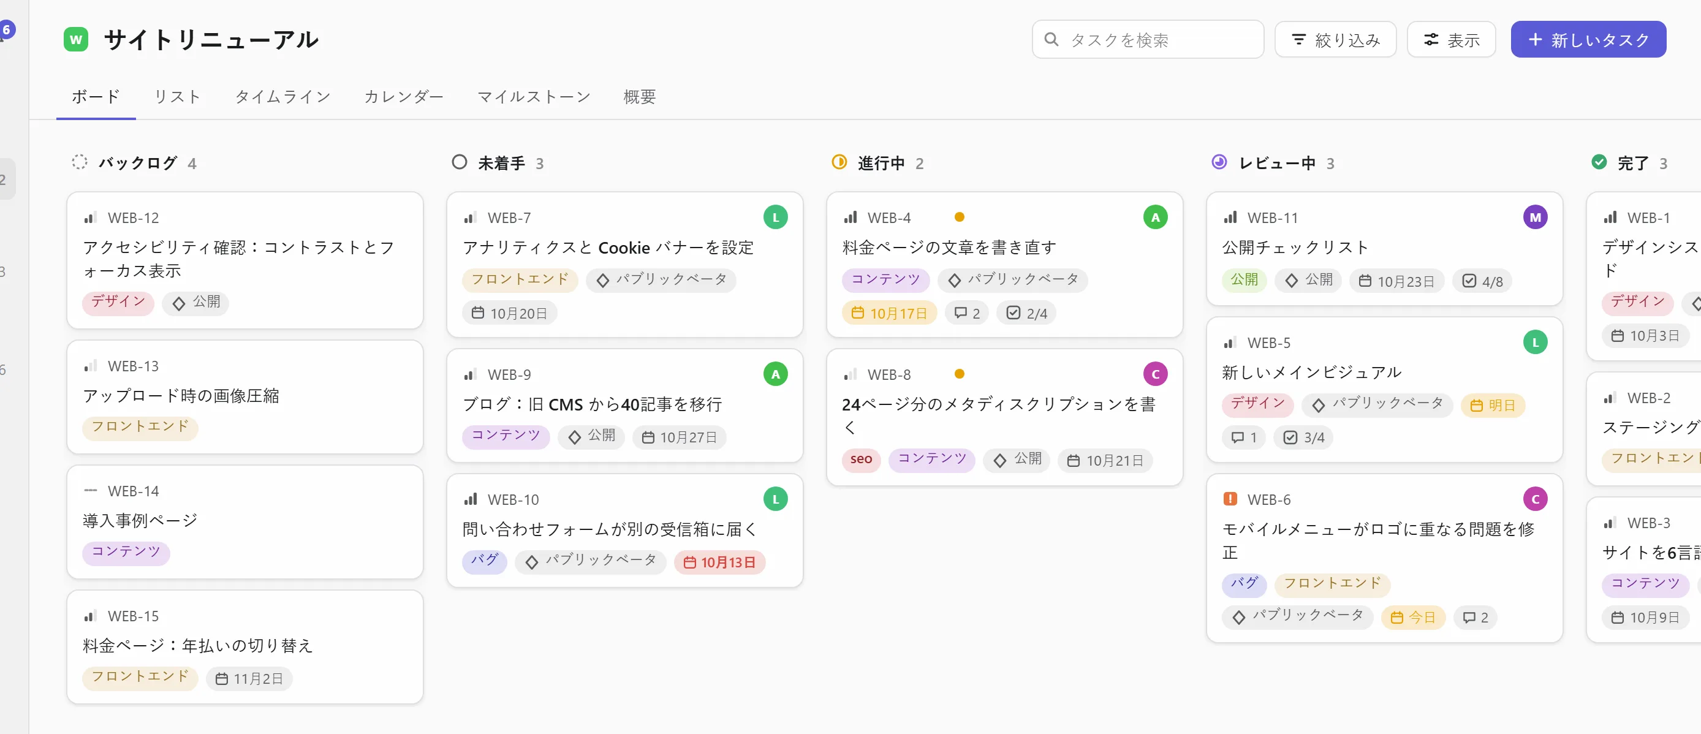The image size is (1701, 734).
Task: Click the comments count on WEB-4
Action: 967,313
